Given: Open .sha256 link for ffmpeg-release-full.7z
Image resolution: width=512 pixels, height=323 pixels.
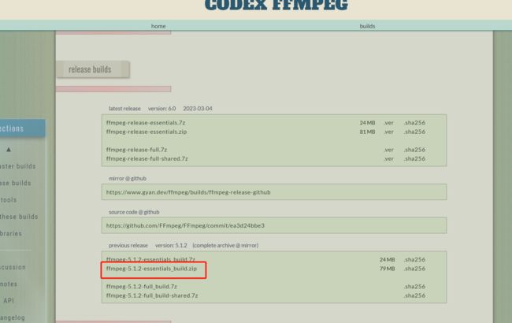Looking at the screenshot, I should (414, 150).
